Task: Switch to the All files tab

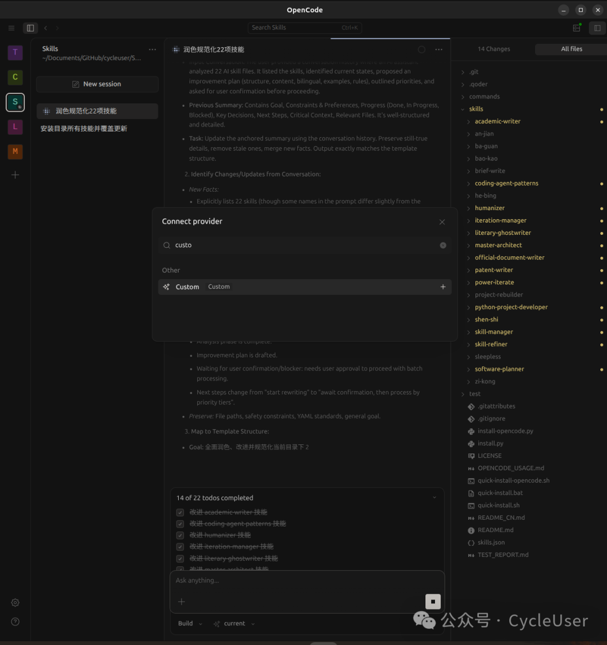Action: [x=571, y=49]
